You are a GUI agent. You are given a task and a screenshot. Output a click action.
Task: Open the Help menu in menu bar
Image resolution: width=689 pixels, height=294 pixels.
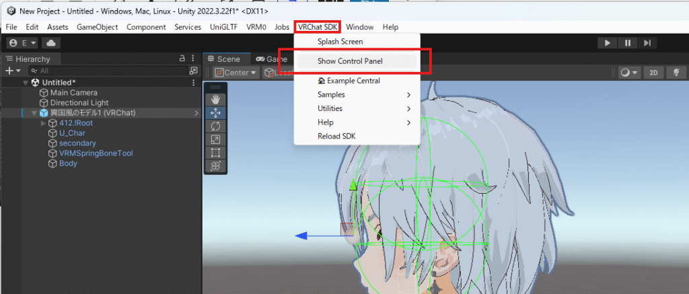(390, 27)
